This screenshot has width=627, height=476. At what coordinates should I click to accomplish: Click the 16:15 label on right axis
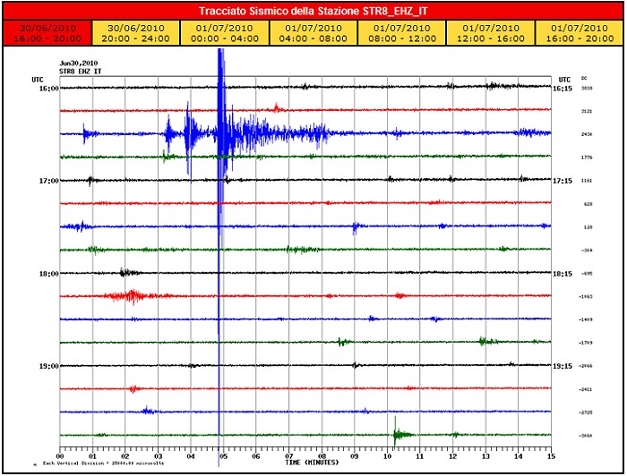coord(563,89)
